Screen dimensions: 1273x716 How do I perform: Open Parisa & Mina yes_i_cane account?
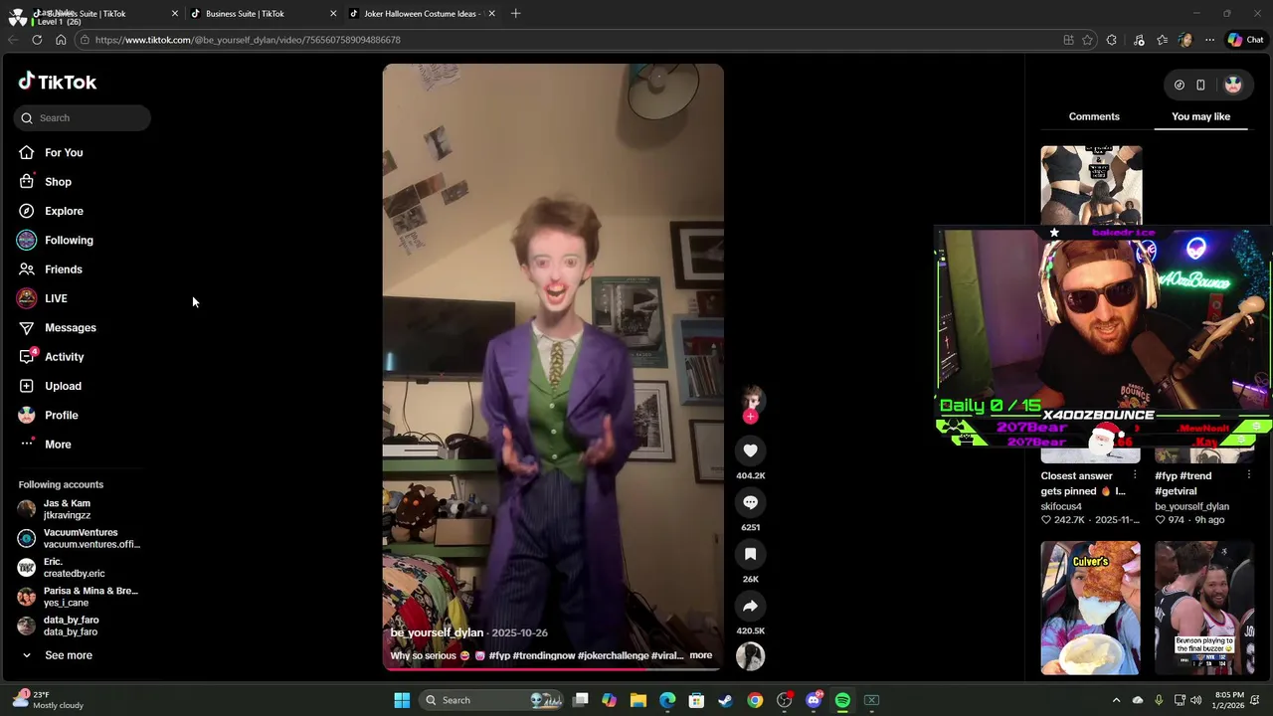[x=80, y=597]
